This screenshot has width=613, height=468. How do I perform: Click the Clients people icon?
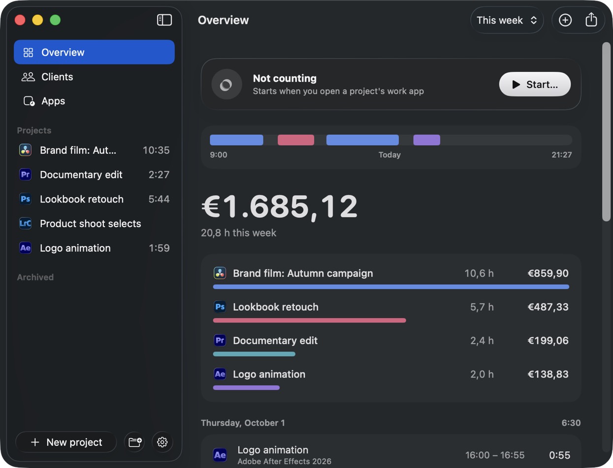point(29,77)
